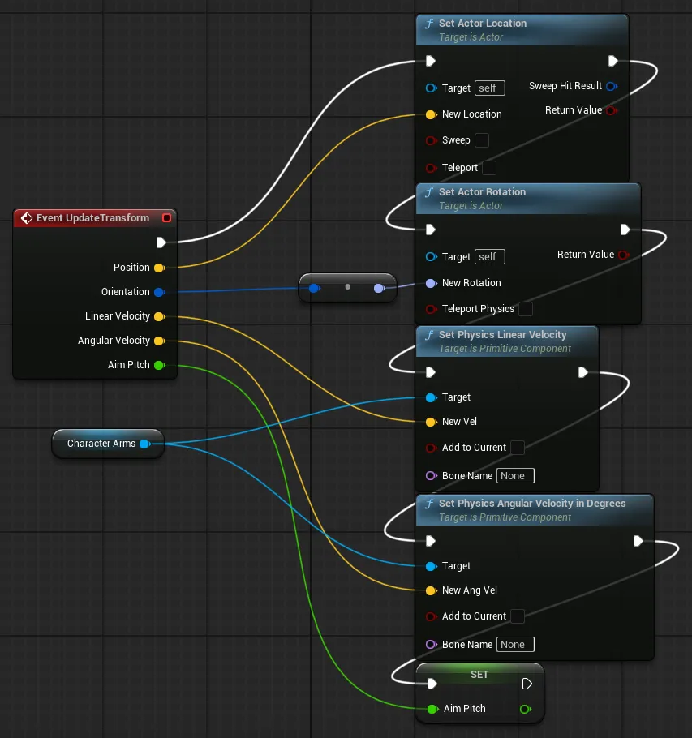
Task: Click the SET node execution input pin
Action: coord(432,684)
